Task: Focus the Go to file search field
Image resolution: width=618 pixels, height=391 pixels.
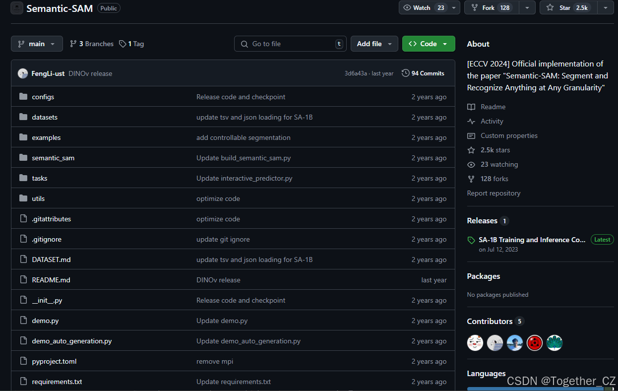Action: [290, 44]
